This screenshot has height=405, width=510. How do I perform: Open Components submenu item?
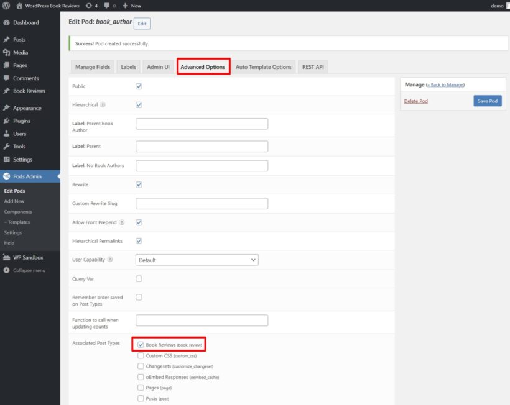point(18,211)
